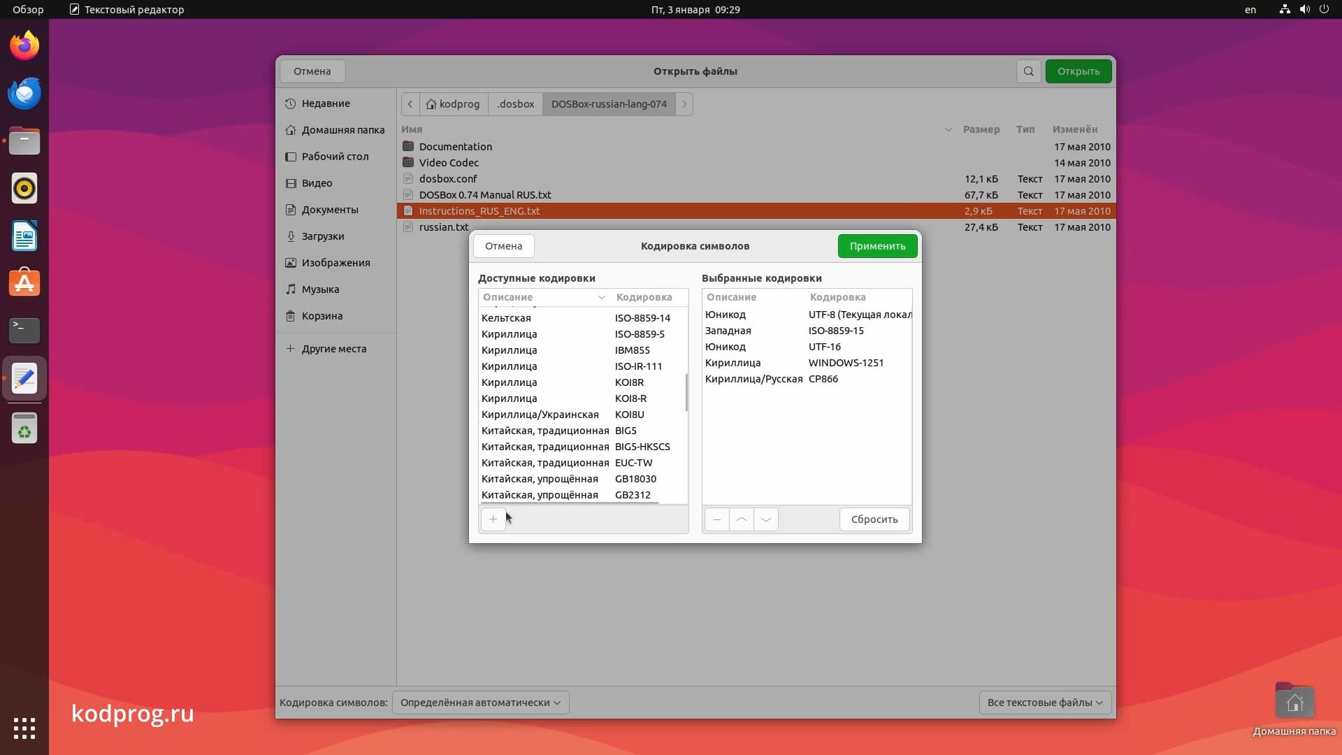Select 'Недавние' in sidebar
Image resolution: width=1342 pixels, height=755 pixels.
click(337, 103)
